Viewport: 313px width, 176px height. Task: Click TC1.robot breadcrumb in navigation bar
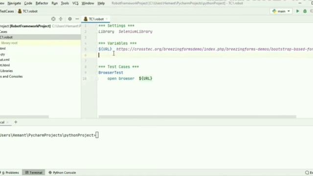(x=28, y=11)
